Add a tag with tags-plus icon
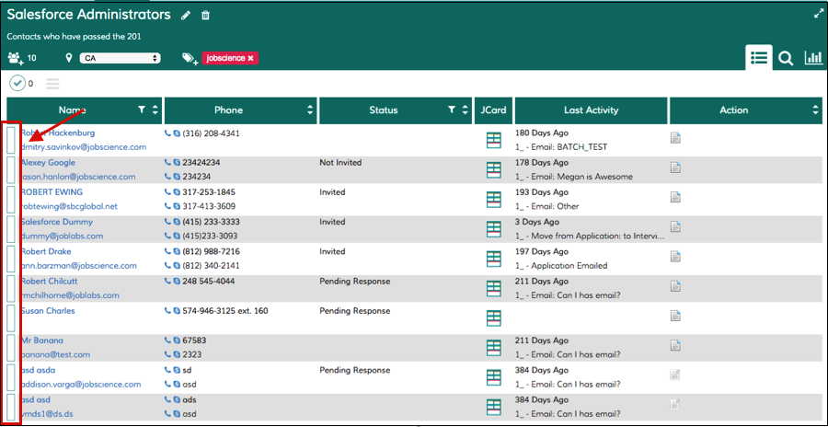The width and height of the screenshot is (828, 427). click(x=189, y=58)
